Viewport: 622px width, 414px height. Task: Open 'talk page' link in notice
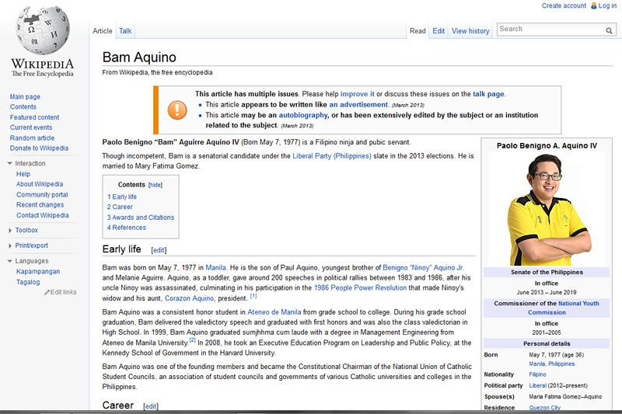click(488, 94)
